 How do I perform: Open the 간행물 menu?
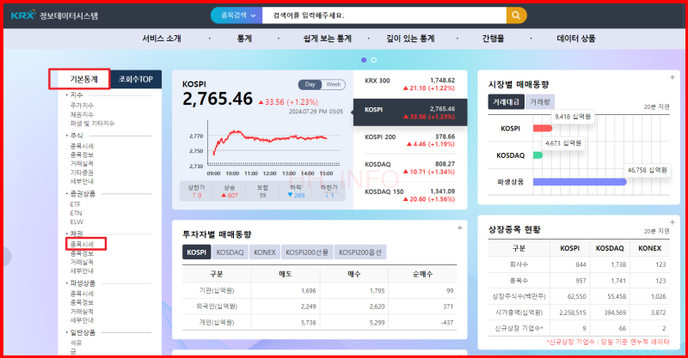493,39
